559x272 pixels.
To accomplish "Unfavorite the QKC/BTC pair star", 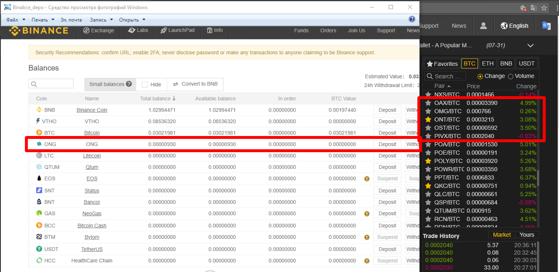I will pyautogui.click(x=428, y=185).
